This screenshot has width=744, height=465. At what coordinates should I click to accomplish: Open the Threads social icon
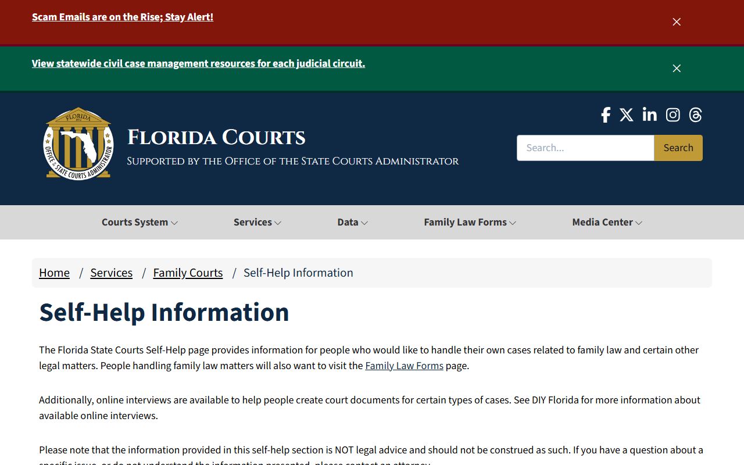point(696,115)
